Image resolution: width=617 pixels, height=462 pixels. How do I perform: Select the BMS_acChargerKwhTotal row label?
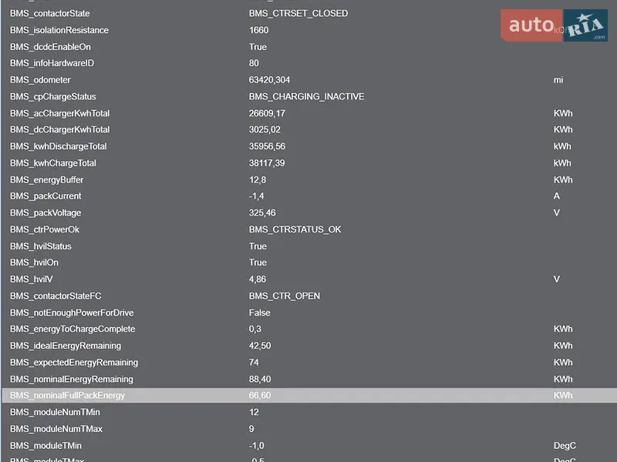pos(60,113)
